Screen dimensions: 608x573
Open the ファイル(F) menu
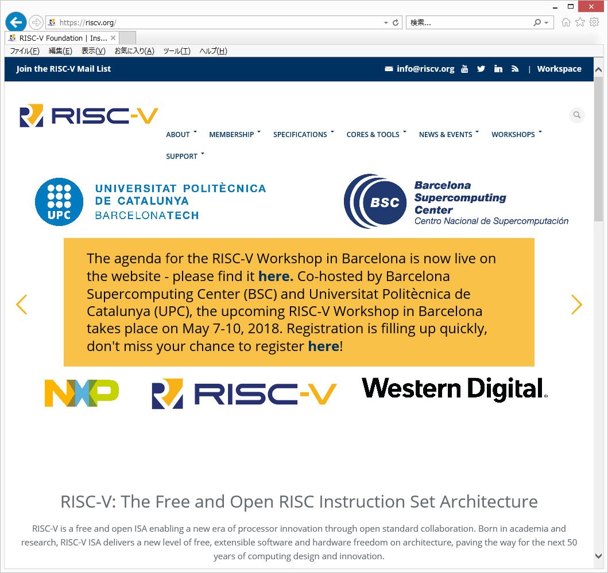click(25, 50)
